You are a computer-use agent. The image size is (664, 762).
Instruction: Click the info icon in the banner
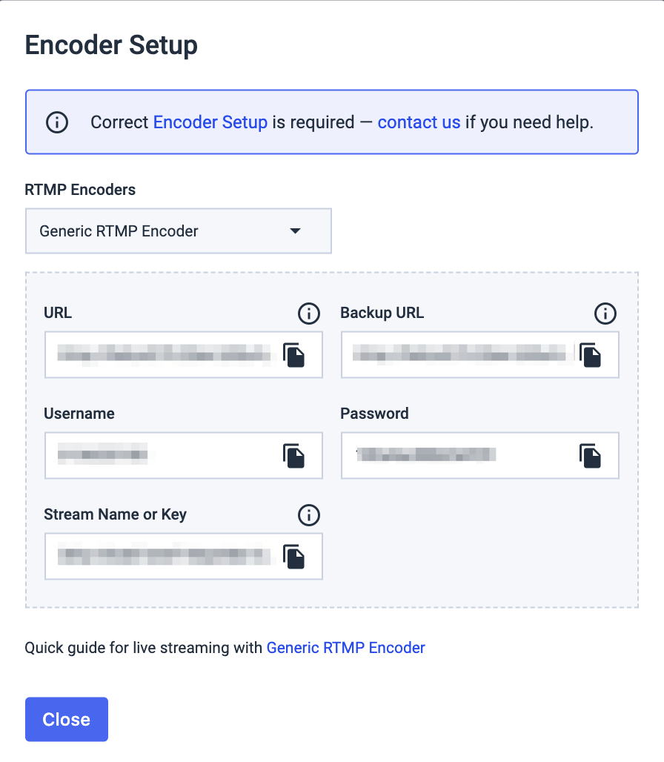57,122
